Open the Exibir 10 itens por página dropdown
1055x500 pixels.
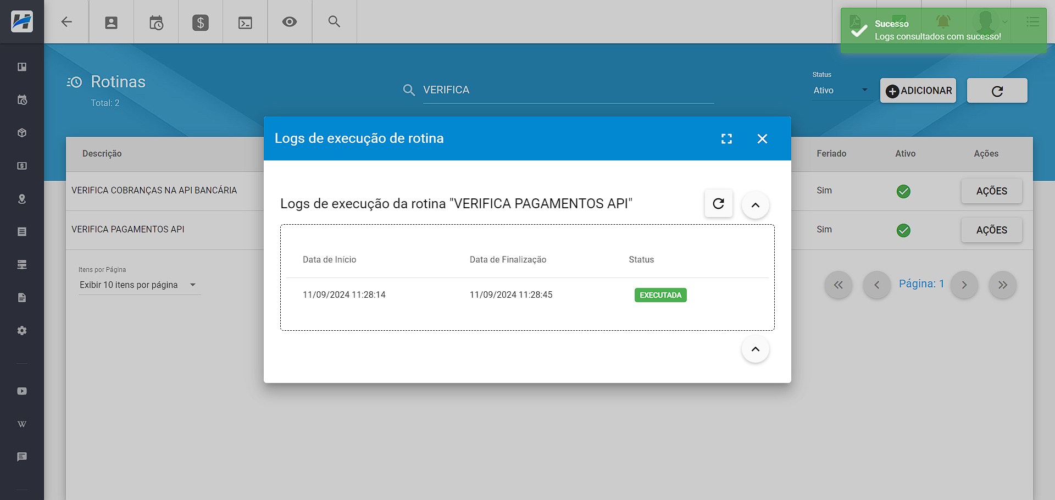pos(139,285)
